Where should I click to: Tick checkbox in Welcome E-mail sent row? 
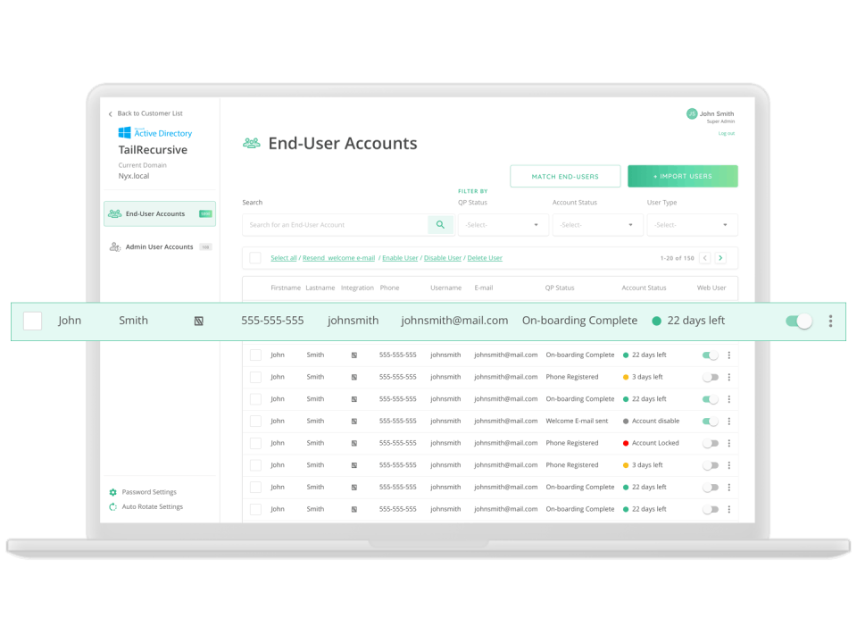[255, 421]
